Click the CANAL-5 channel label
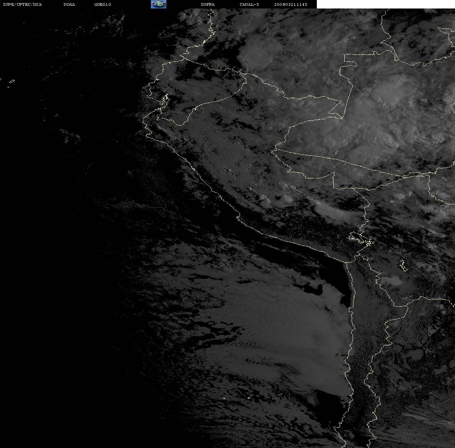Viewport: 455px width, 448px height. coord(249,4)
